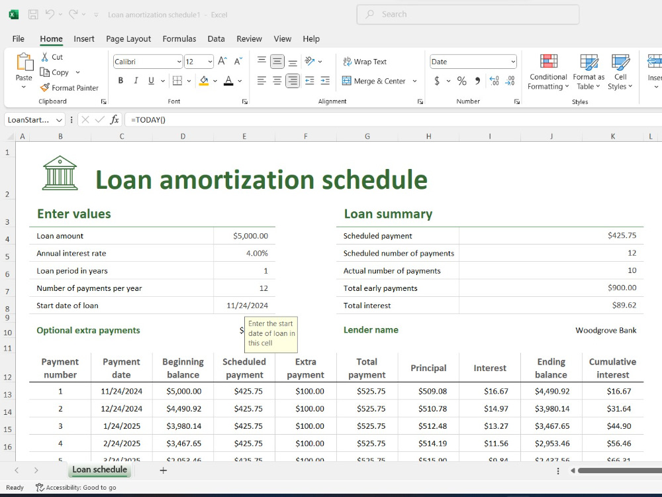The width and height of the screenshot is (662, 497).
Task: Apply Accounting dollar number format
Action: (437, 81)
